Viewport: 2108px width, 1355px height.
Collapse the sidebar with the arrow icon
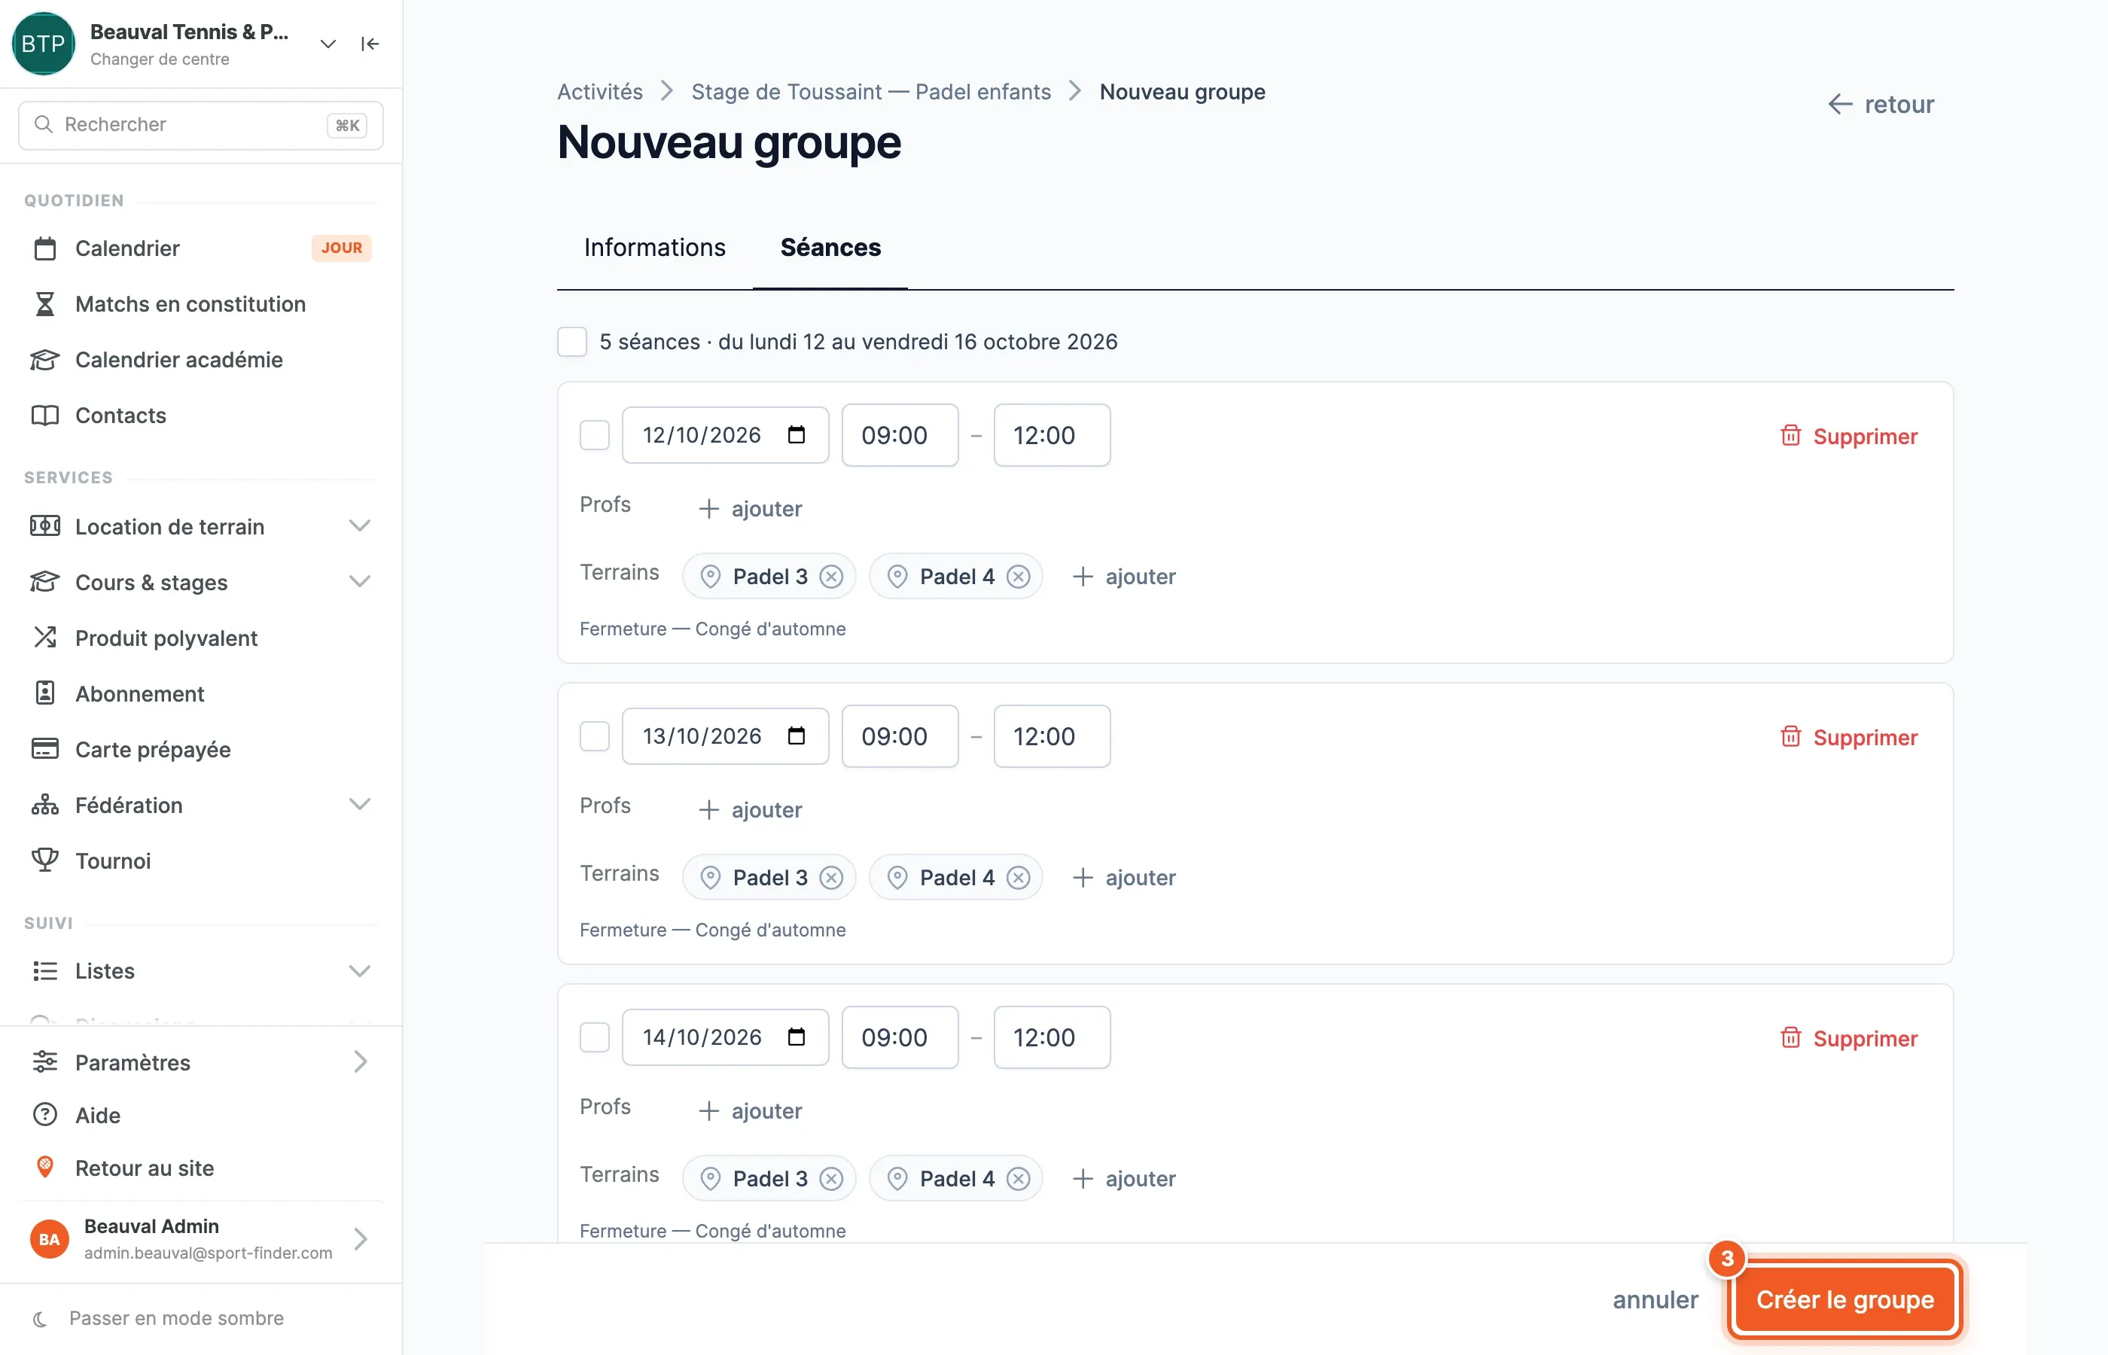[370, 44]
